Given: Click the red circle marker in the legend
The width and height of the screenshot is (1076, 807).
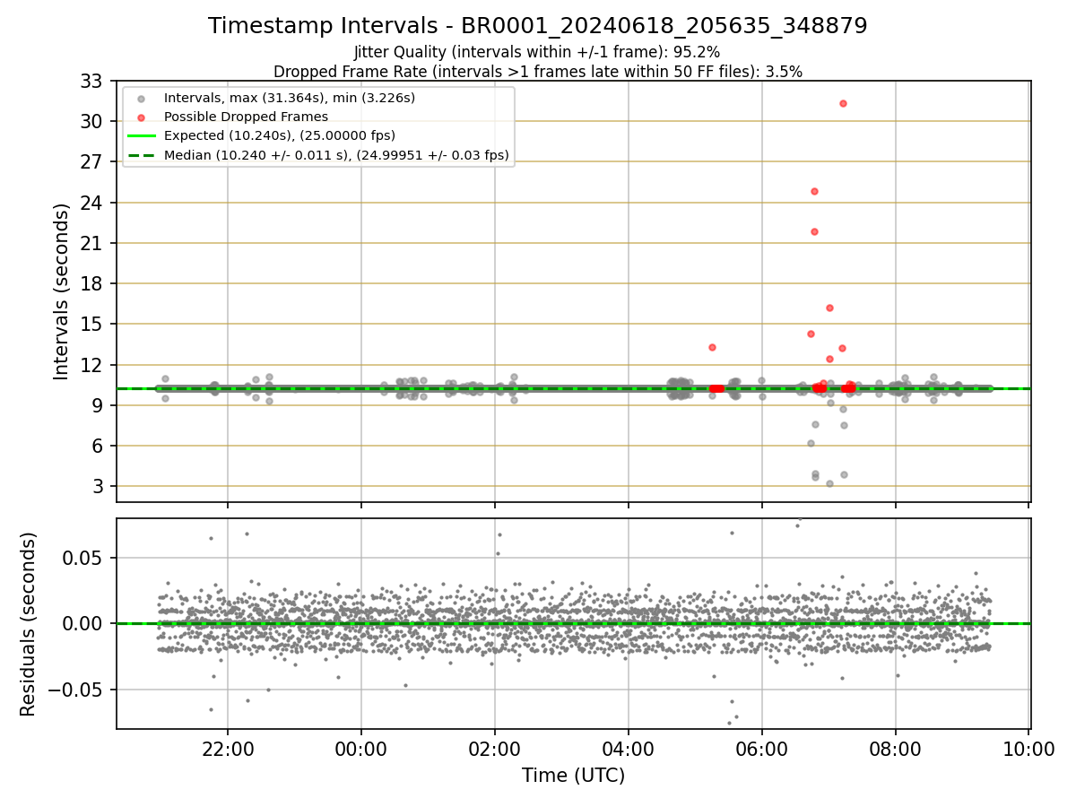Looking at the screenshot, I should pyautogui.click(x=141, y=117).
